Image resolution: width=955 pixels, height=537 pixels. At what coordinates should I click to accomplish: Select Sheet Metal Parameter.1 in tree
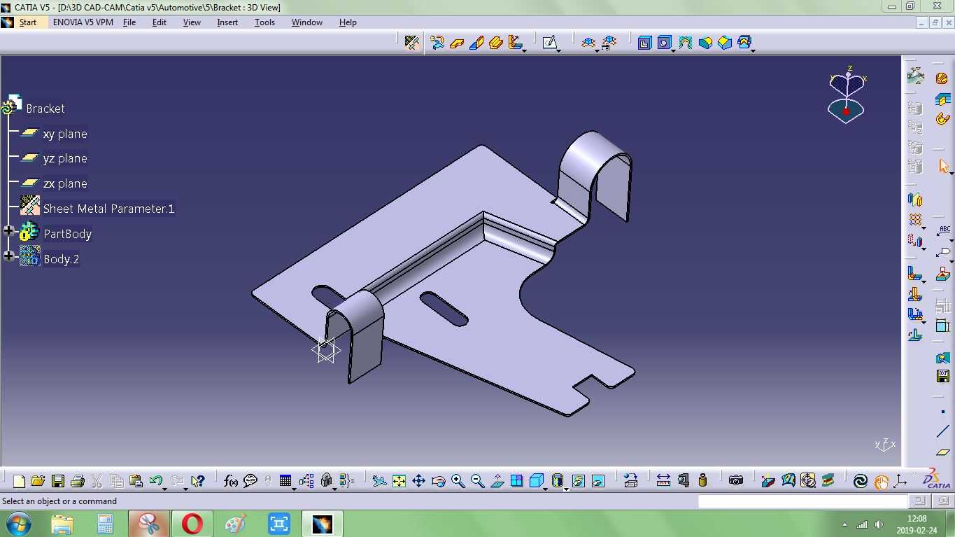(108, 209)
